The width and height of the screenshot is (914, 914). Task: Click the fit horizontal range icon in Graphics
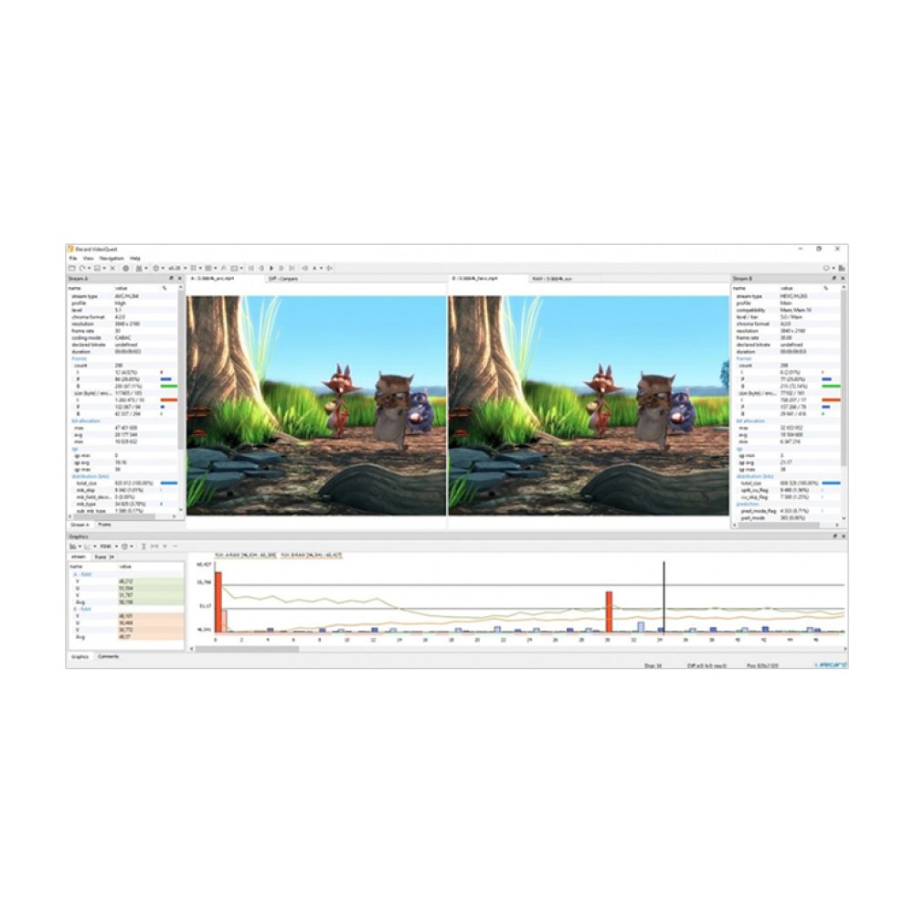tap(154, 547)
